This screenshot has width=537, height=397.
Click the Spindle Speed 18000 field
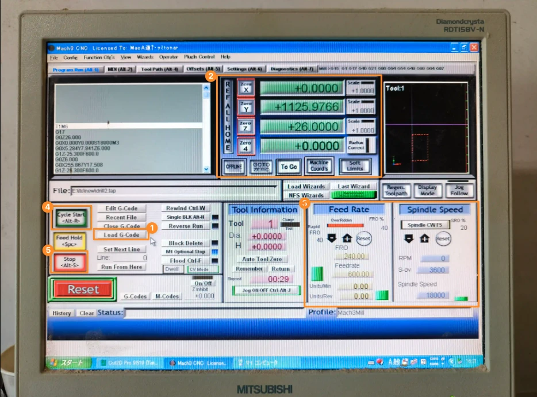point(433,295)
